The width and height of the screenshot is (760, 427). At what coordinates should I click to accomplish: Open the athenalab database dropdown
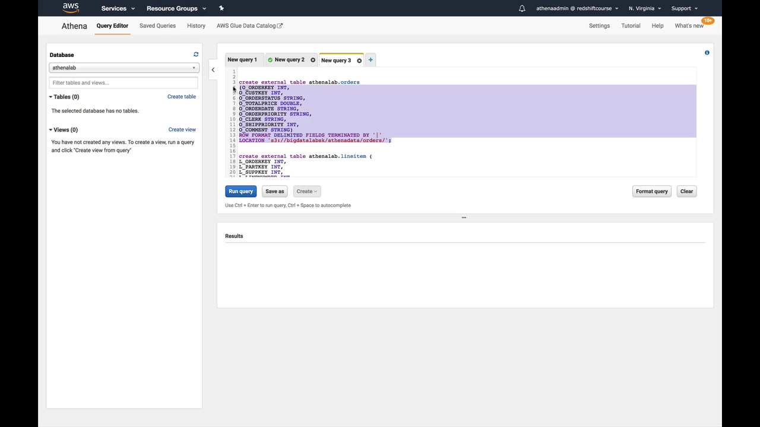click(123, 68)
